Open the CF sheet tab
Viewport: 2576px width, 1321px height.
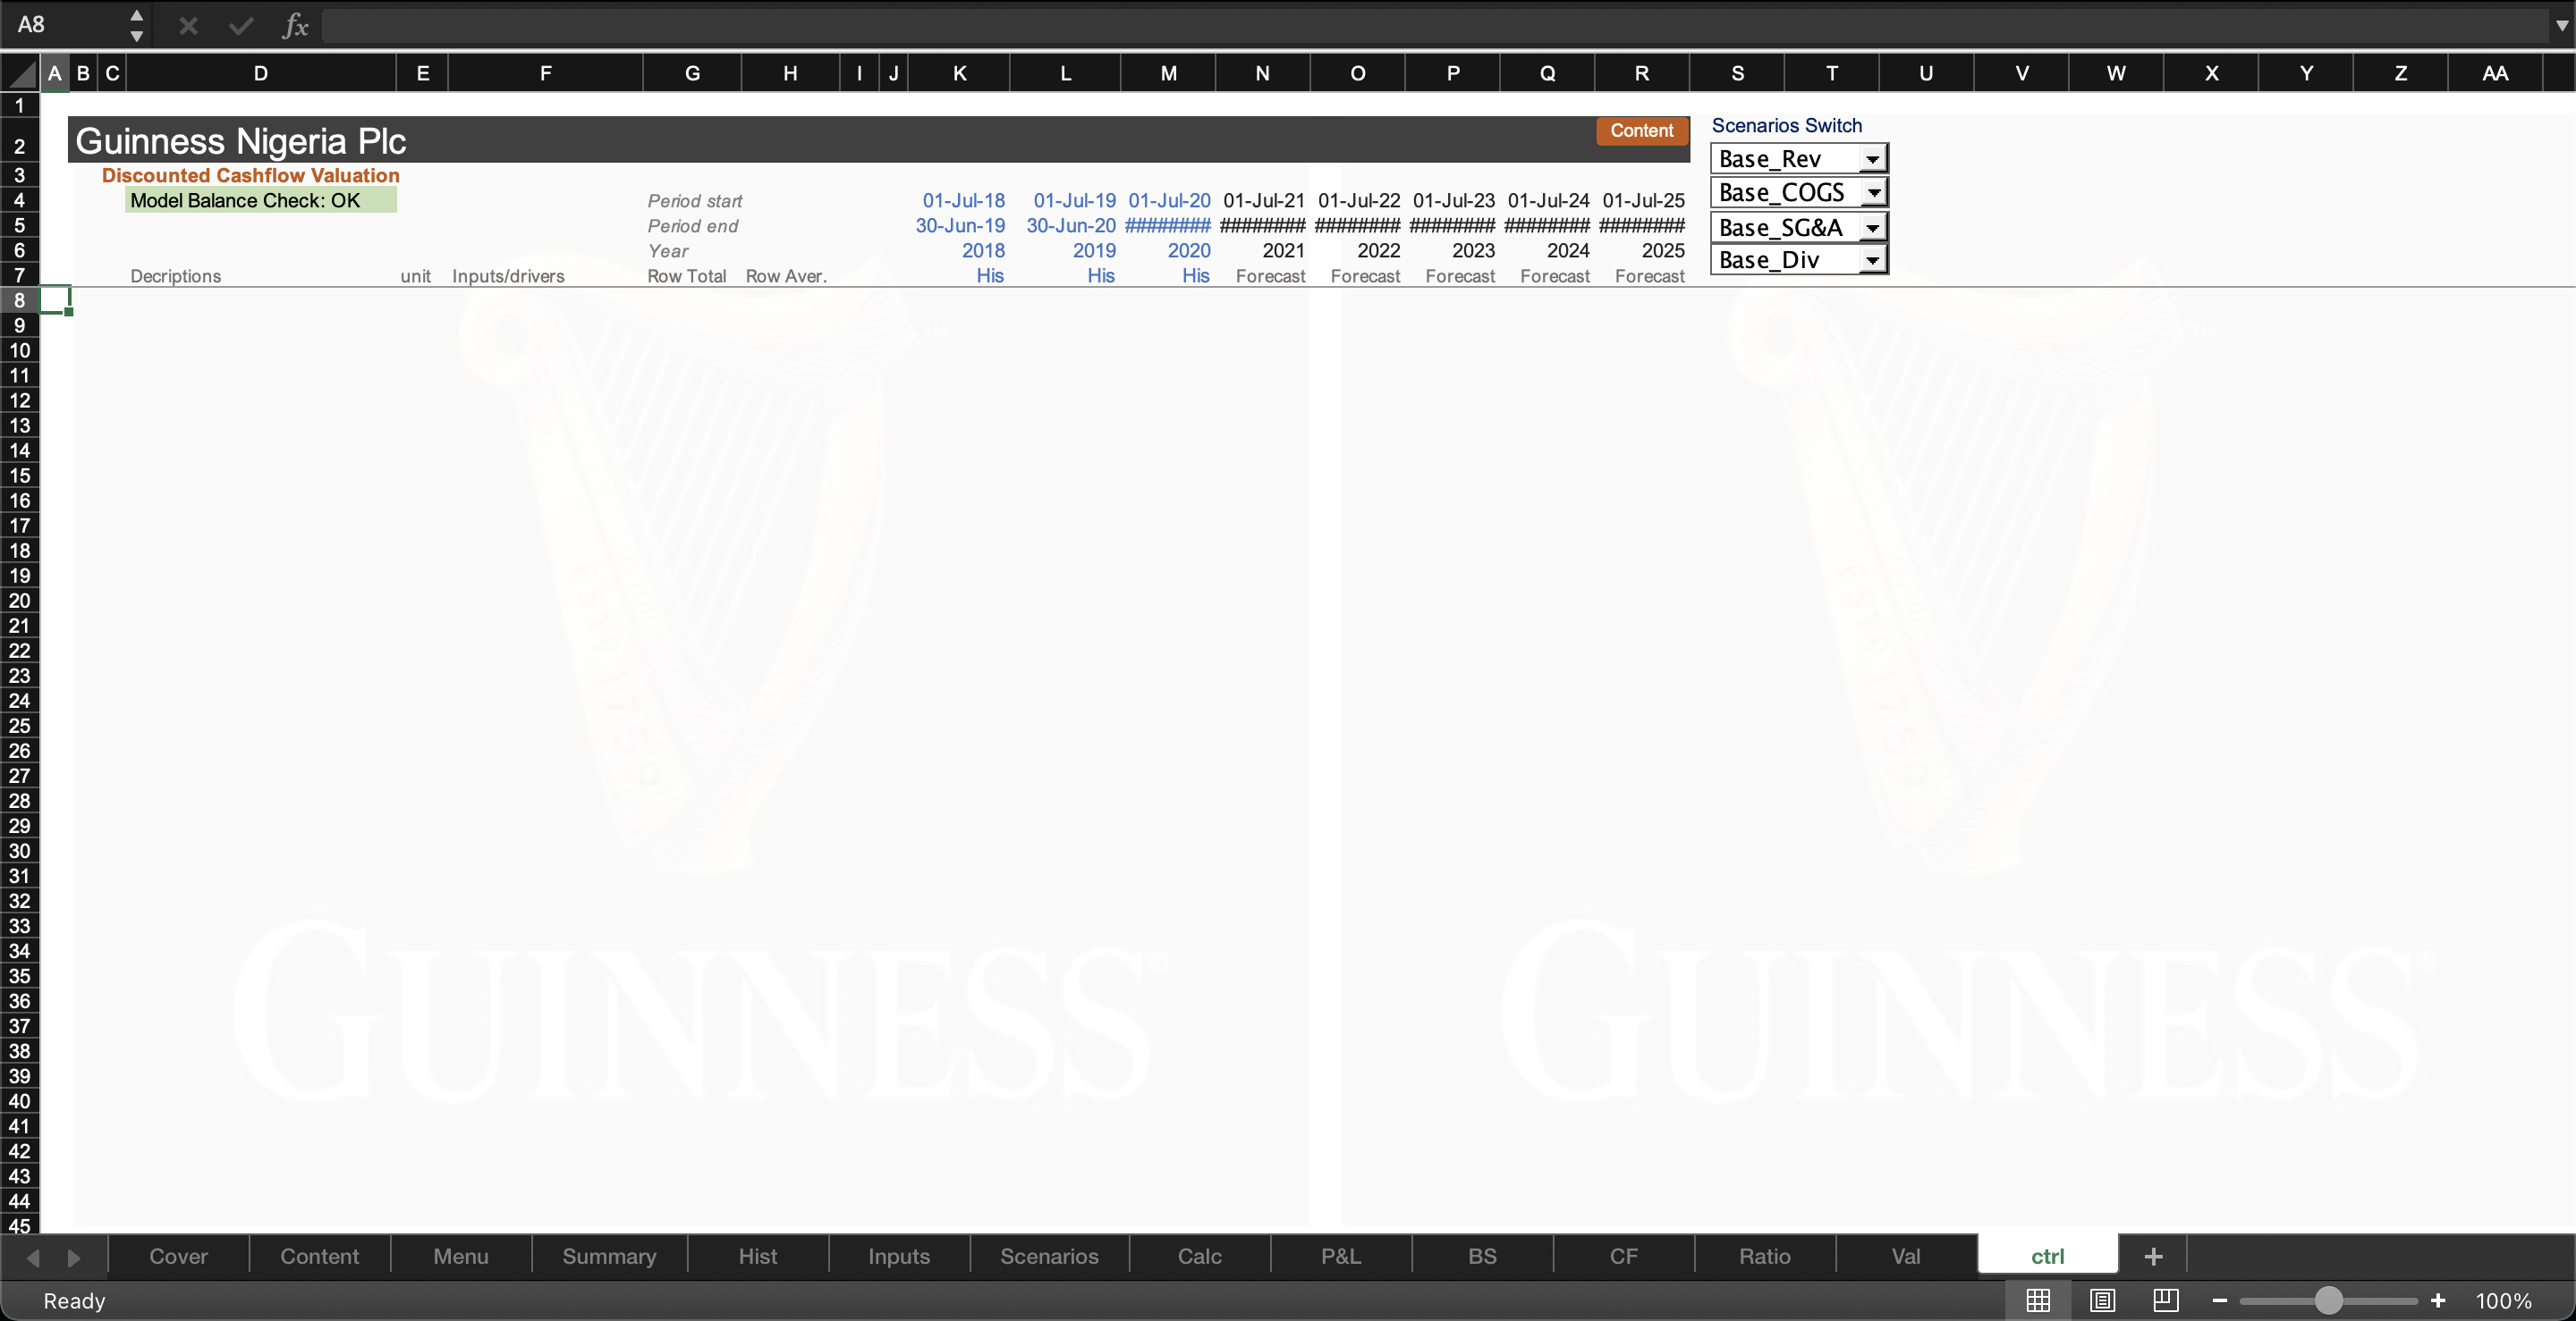point(1624,1256)
